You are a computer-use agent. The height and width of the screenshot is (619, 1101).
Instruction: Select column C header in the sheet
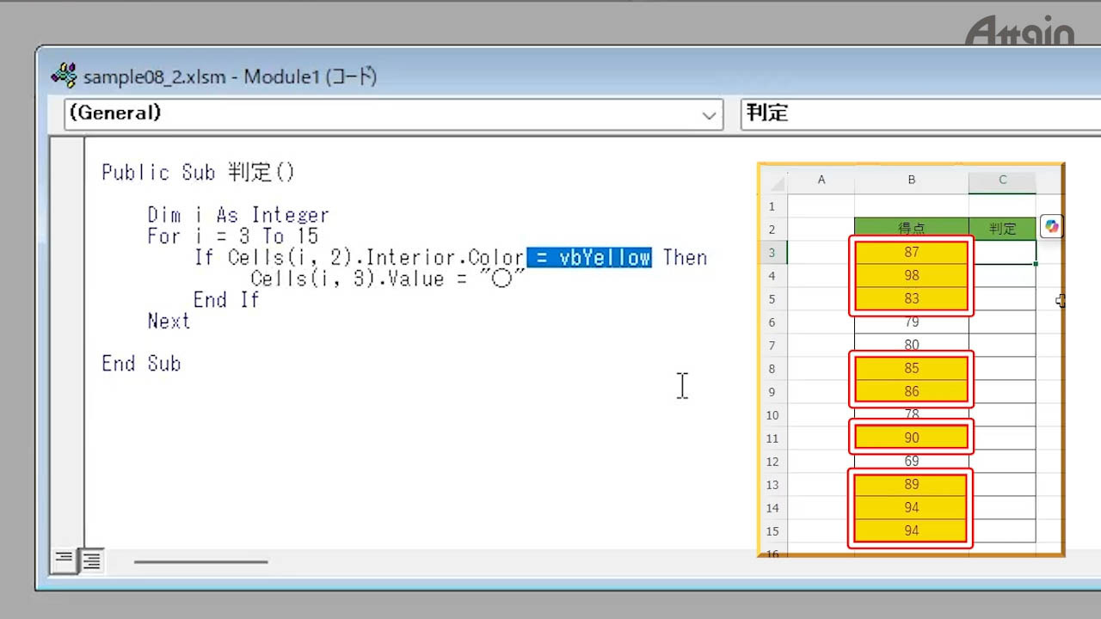[1002, 181]
